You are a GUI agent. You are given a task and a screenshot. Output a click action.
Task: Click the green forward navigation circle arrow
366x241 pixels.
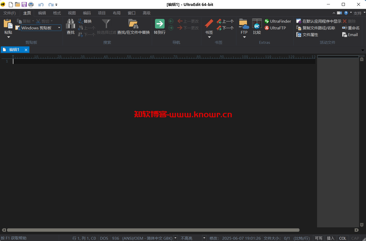tap(171, 28)
